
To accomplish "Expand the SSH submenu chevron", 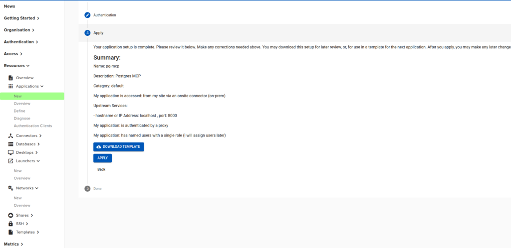I will tap(27, 224).
